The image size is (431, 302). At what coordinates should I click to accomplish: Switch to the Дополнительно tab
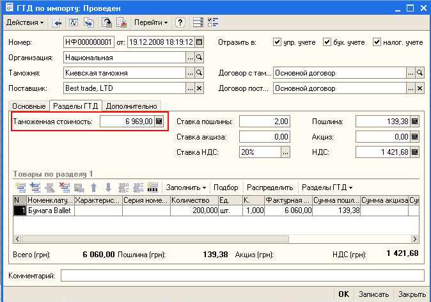[131, 106]
